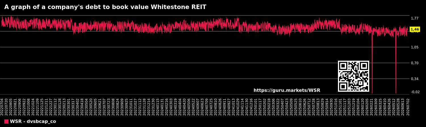Screen dimensions: 426x127
Task: Click the 20250930 x-axis date label
Action: point(331,107)
